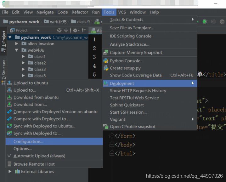Click the Deployment menu icon
Screen dimensions: 226x182
coord(106,83)
